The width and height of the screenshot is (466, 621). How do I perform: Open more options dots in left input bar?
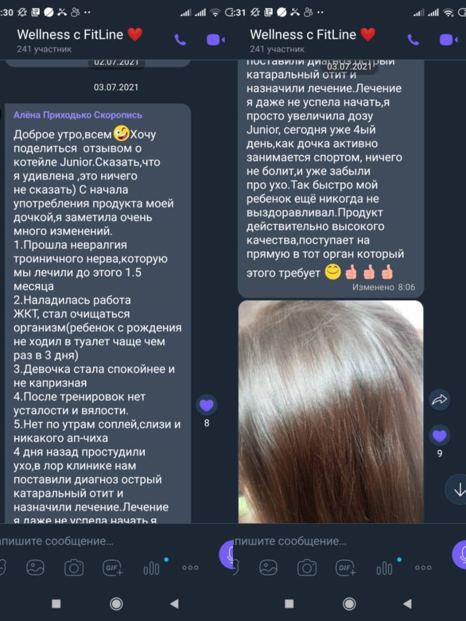[x=190, y=567]
